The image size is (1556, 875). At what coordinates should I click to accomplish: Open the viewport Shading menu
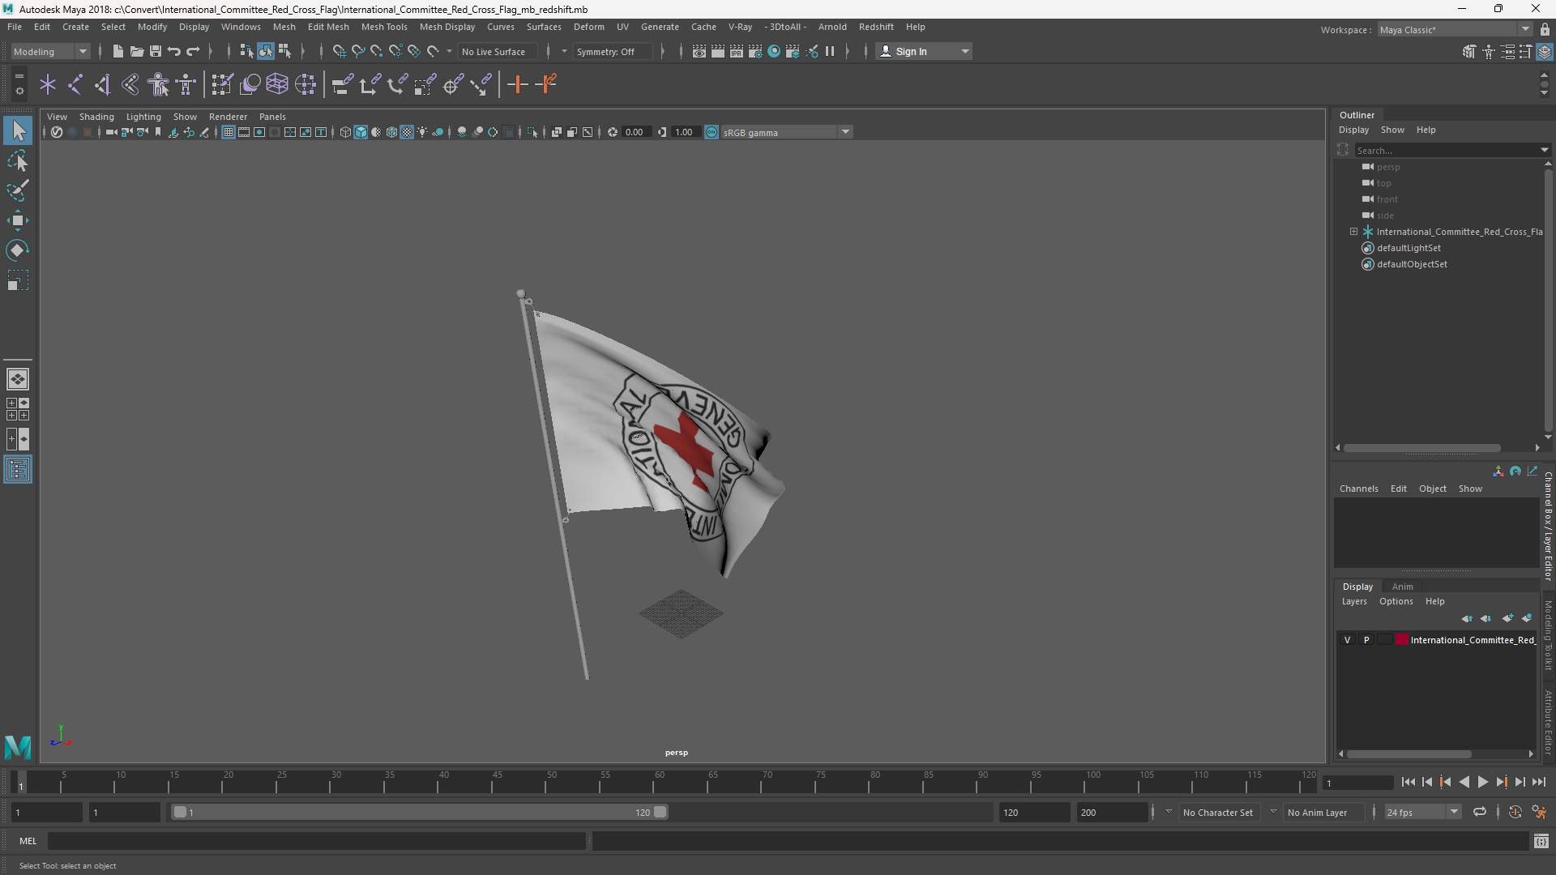tap(96, 117)
